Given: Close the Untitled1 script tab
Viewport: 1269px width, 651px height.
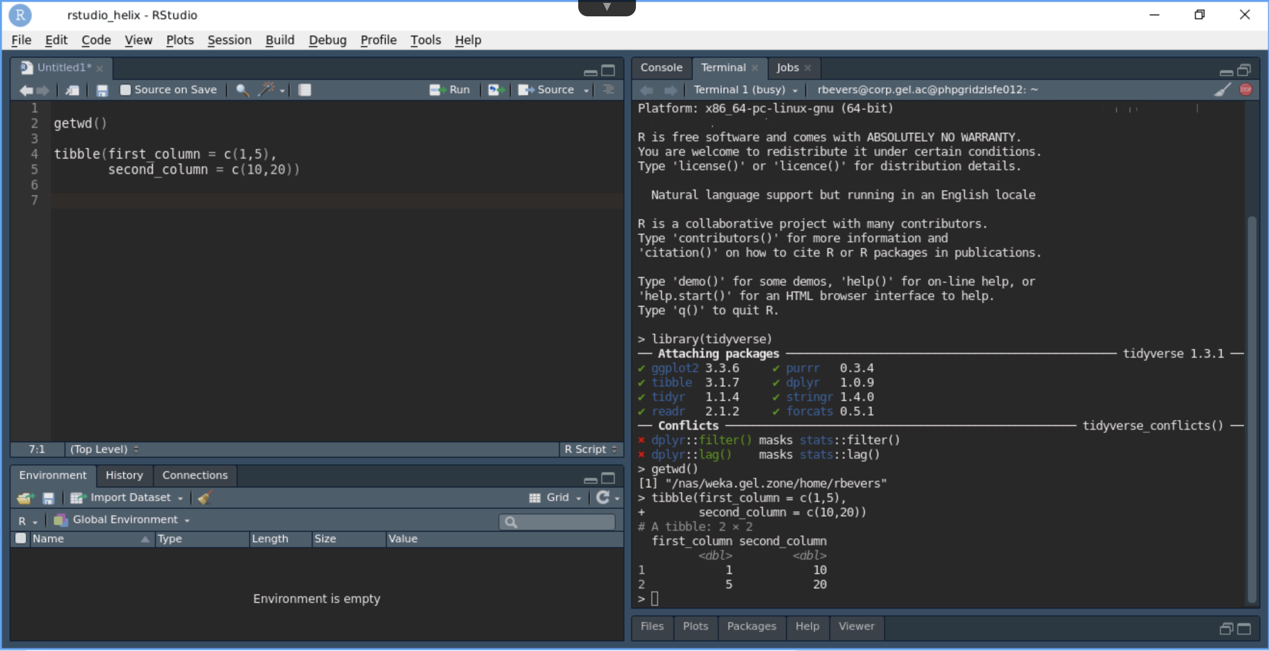Looking at the screenshot, I should point(100,68).
